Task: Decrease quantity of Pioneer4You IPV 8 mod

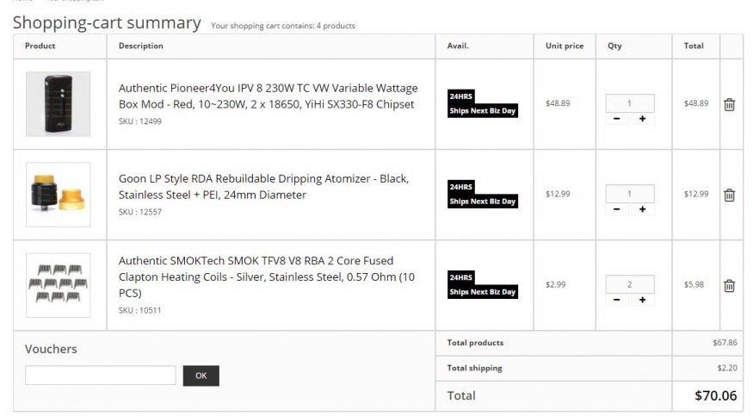Action: click(618, 119)
